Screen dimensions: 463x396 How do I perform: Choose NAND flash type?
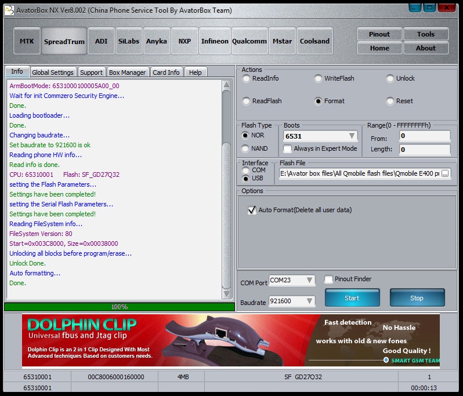coord(255,148)
